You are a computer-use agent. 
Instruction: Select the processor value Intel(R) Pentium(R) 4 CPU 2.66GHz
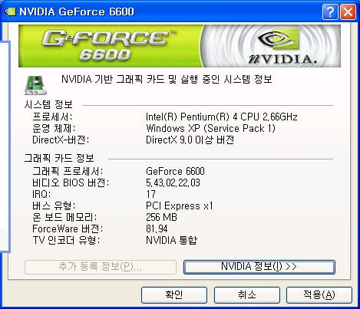tap(222, 117)
